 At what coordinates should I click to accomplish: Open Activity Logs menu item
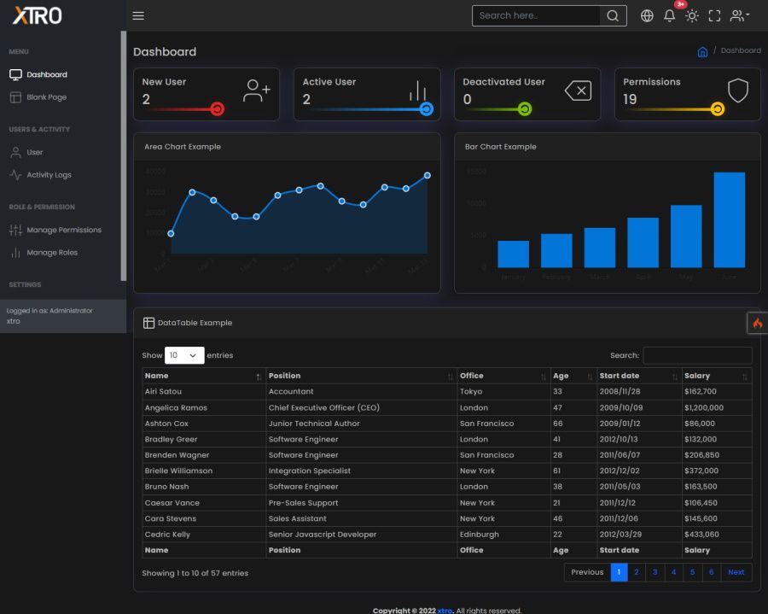click(x=49, y=175)
